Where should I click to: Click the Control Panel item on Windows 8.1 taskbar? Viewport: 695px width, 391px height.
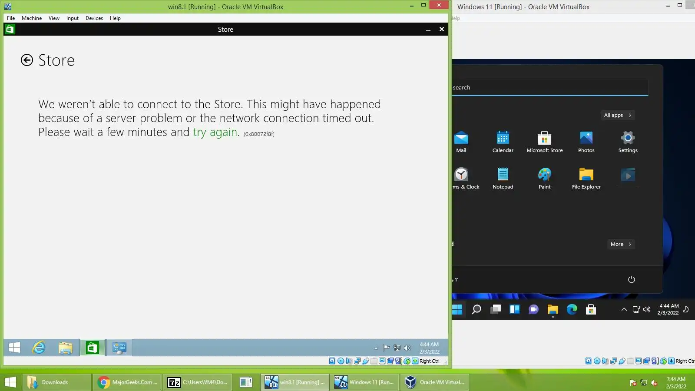(x=119, y=348)
